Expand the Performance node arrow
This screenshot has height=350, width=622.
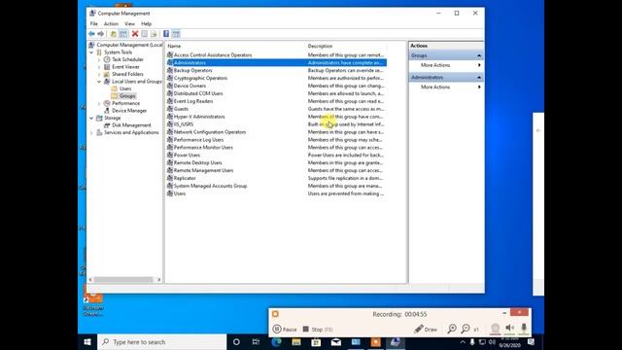pos(99,103)
